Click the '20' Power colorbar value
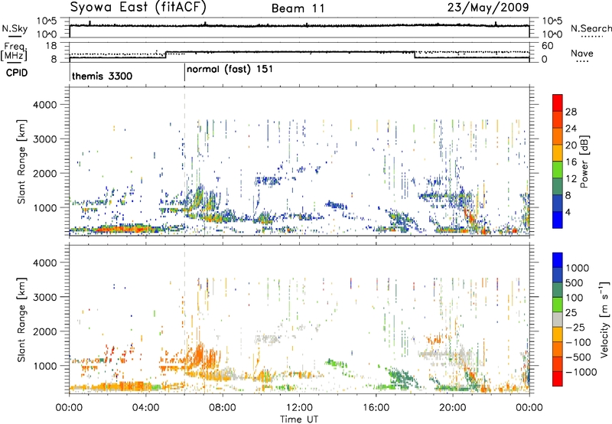Image resolution: width=612 pixels, height=424 pixels. coord(571,145)
